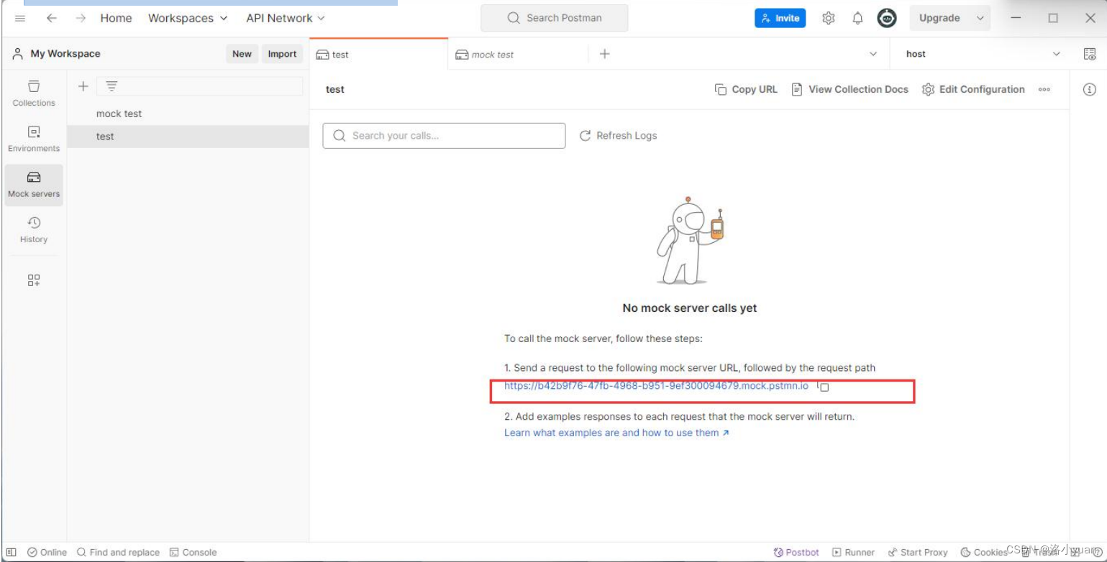Open the 'host' environment selector
The image size is (1107, 562).
tap(983, 54)
